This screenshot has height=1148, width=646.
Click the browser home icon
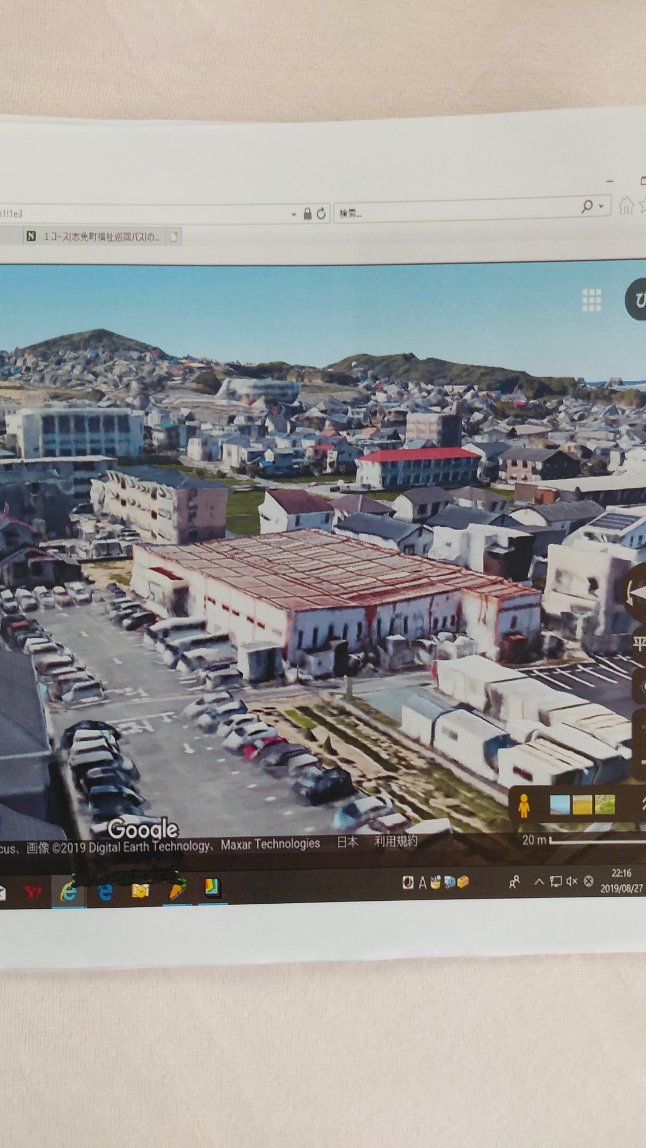[626, 206]
